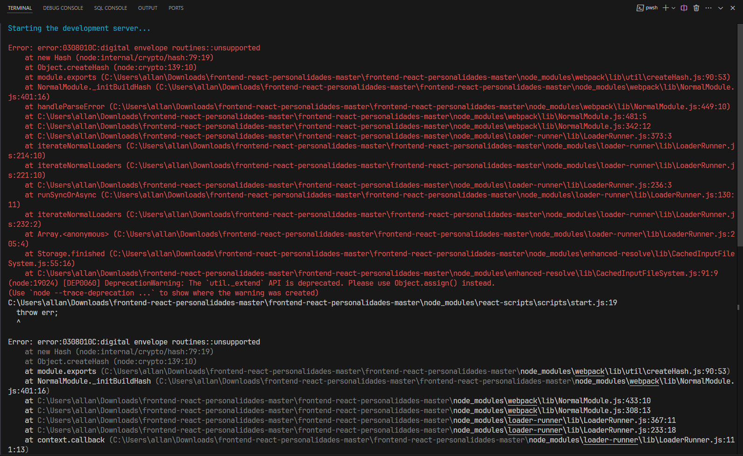Click the 'at runSyncOrAsync' stack line
The width and height of the screenshot is (743, 456).
tap(371, 200)
